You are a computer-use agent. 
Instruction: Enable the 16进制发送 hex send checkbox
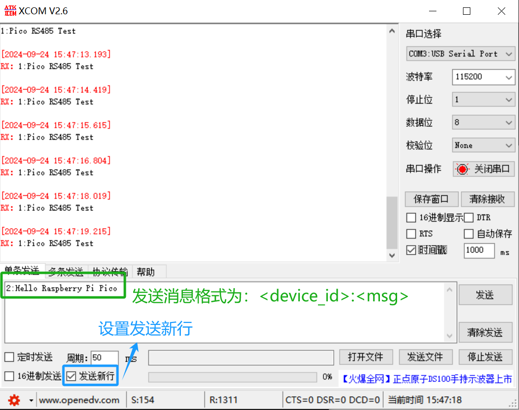9,376
